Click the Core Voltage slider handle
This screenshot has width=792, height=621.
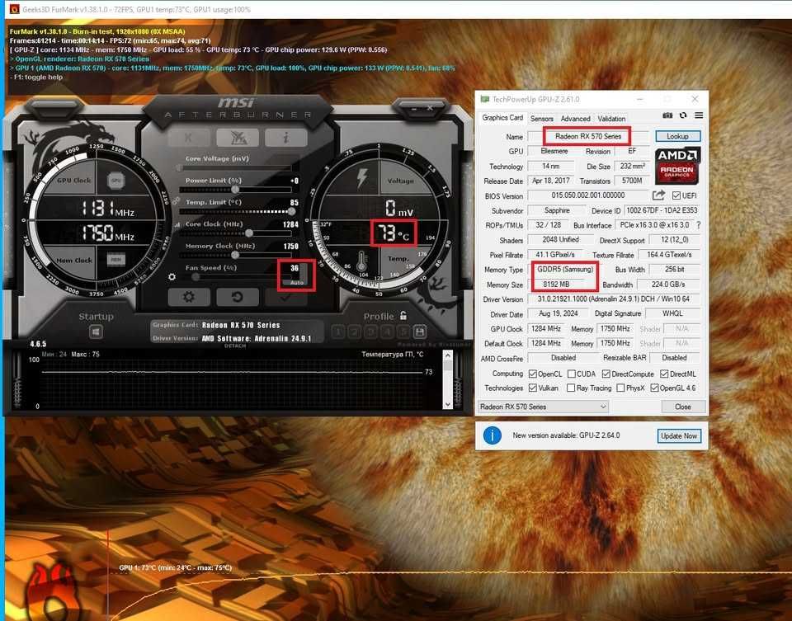179,167
